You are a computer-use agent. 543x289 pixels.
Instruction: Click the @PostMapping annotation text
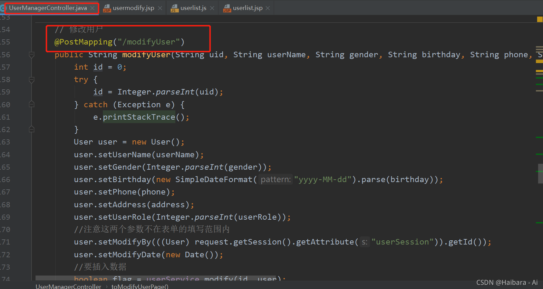(84, 42)
